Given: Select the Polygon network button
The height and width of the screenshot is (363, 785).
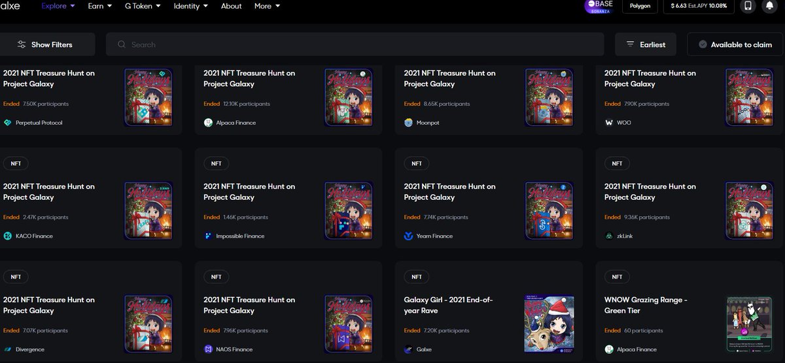Looking at the screenshot, I should 639,6.
